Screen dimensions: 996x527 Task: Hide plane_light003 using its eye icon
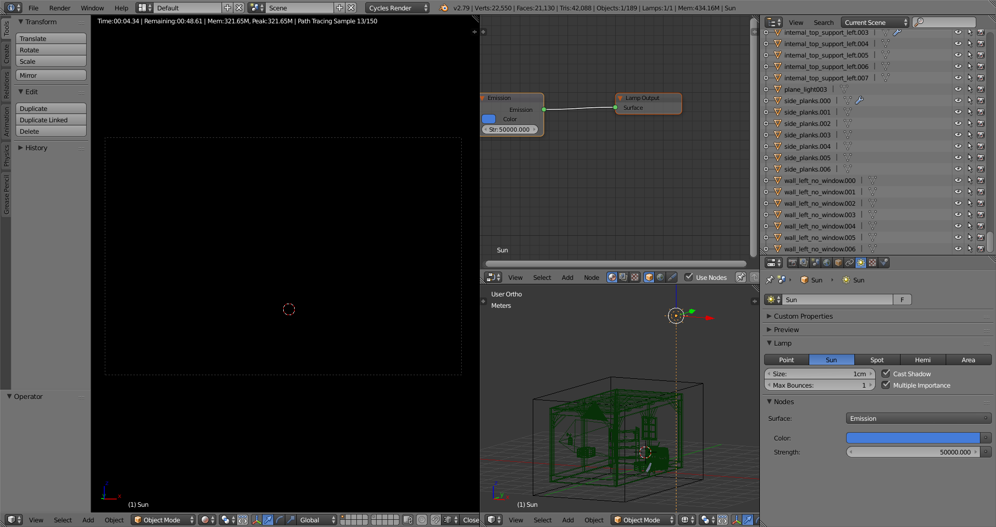[958, 89]
